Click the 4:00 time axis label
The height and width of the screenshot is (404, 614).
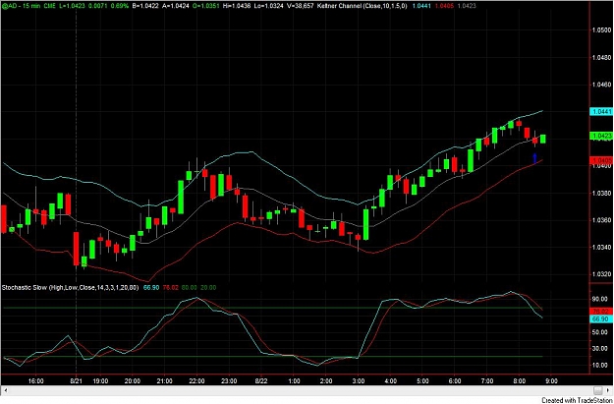click(391, 380)
